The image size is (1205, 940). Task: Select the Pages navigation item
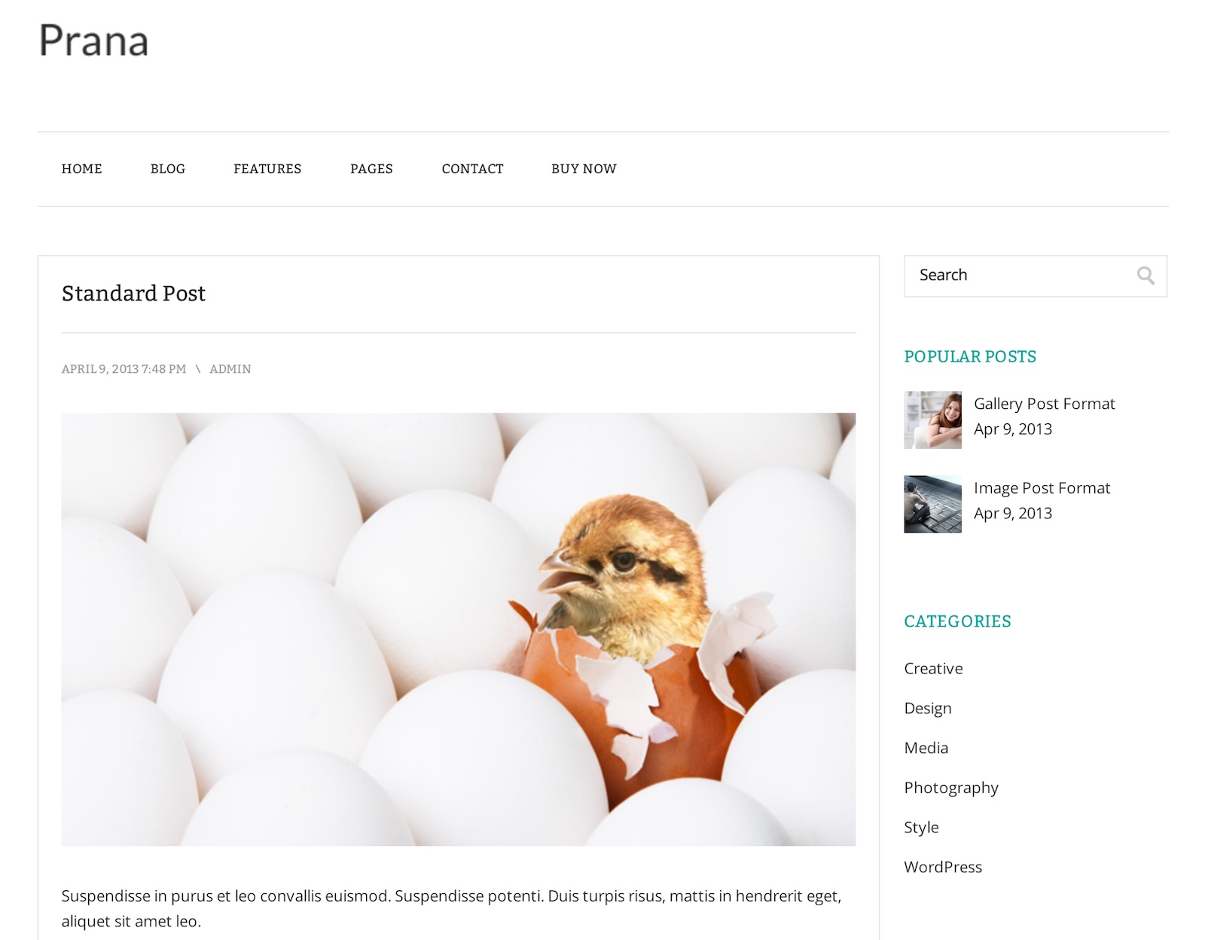coord(371,169)
